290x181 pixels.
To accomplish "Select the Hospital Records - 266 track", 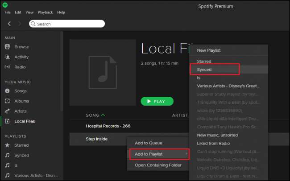I will click(108, 126).
